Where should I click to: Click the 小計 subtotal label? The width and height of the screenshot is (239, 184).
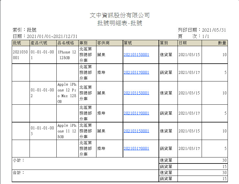click(19, 160)
